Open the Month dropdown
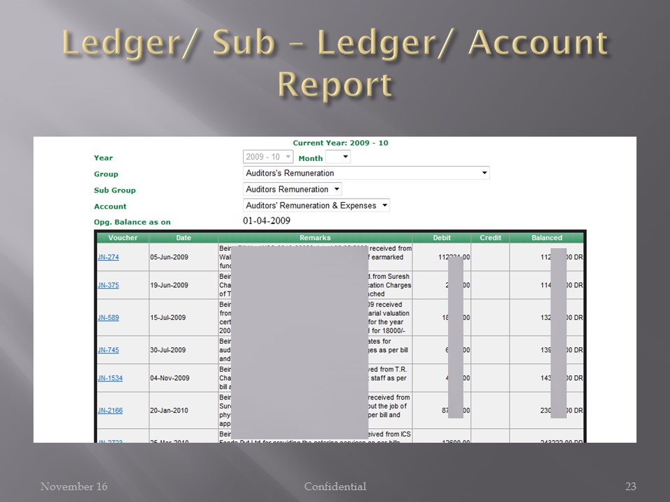 click(338, 156)
